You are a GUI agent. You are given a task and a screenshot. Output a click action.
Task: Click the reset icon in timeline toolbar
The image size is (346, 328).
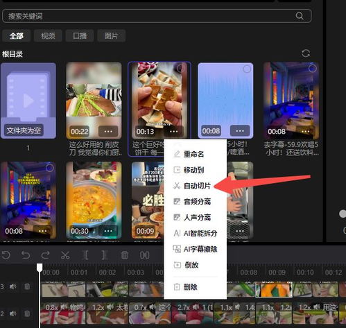click(x=6, y=255)
